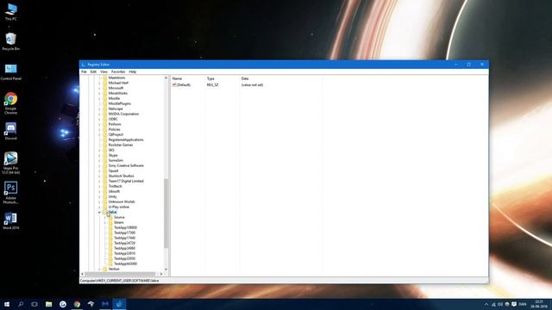This screenshot has height=310, width=552.
Task: Open taskbar search magnifier
Action: pyautogui.click(x=21, y=304)
